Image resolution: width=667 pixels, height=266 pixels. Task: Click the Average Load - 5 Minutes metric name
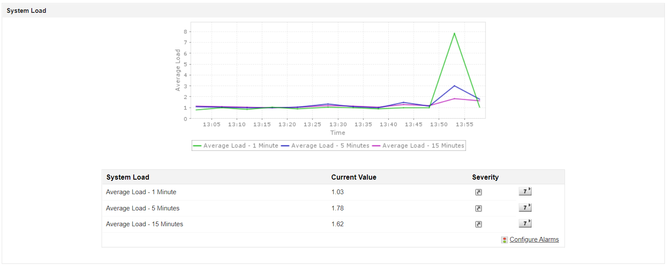click(x=143, y=208)
